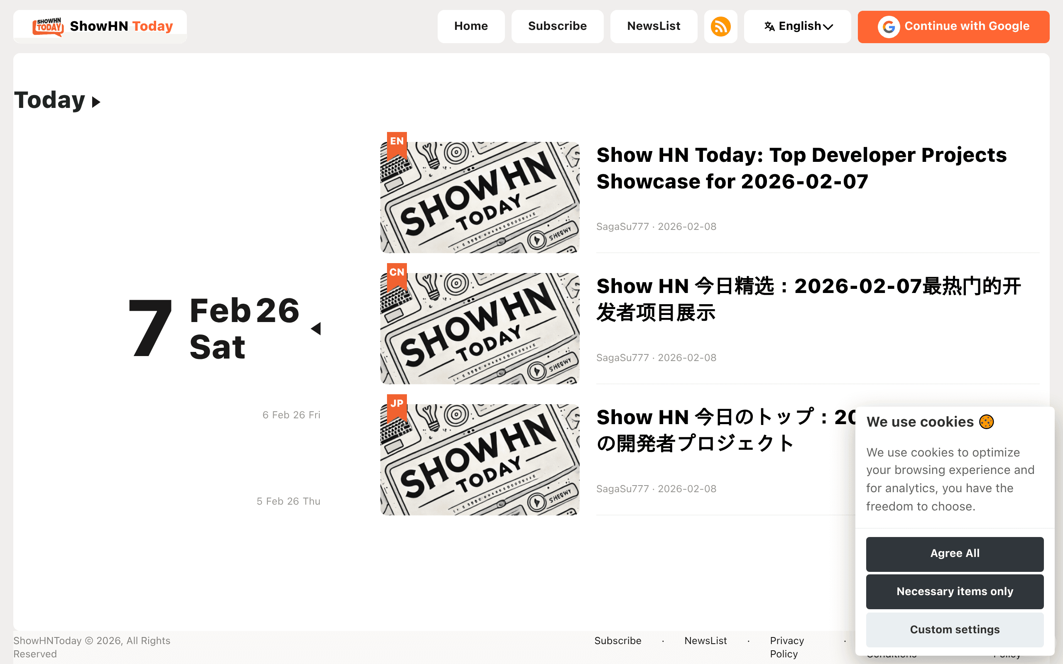This screenshot has width=1063, height=664.
Task: Open the footer Privacy Policy link
Action: point(787,647)
